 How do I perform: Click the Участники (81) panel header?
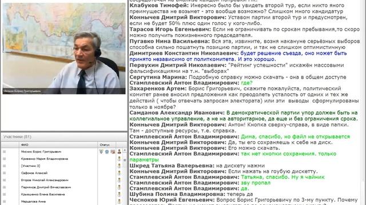64,137
